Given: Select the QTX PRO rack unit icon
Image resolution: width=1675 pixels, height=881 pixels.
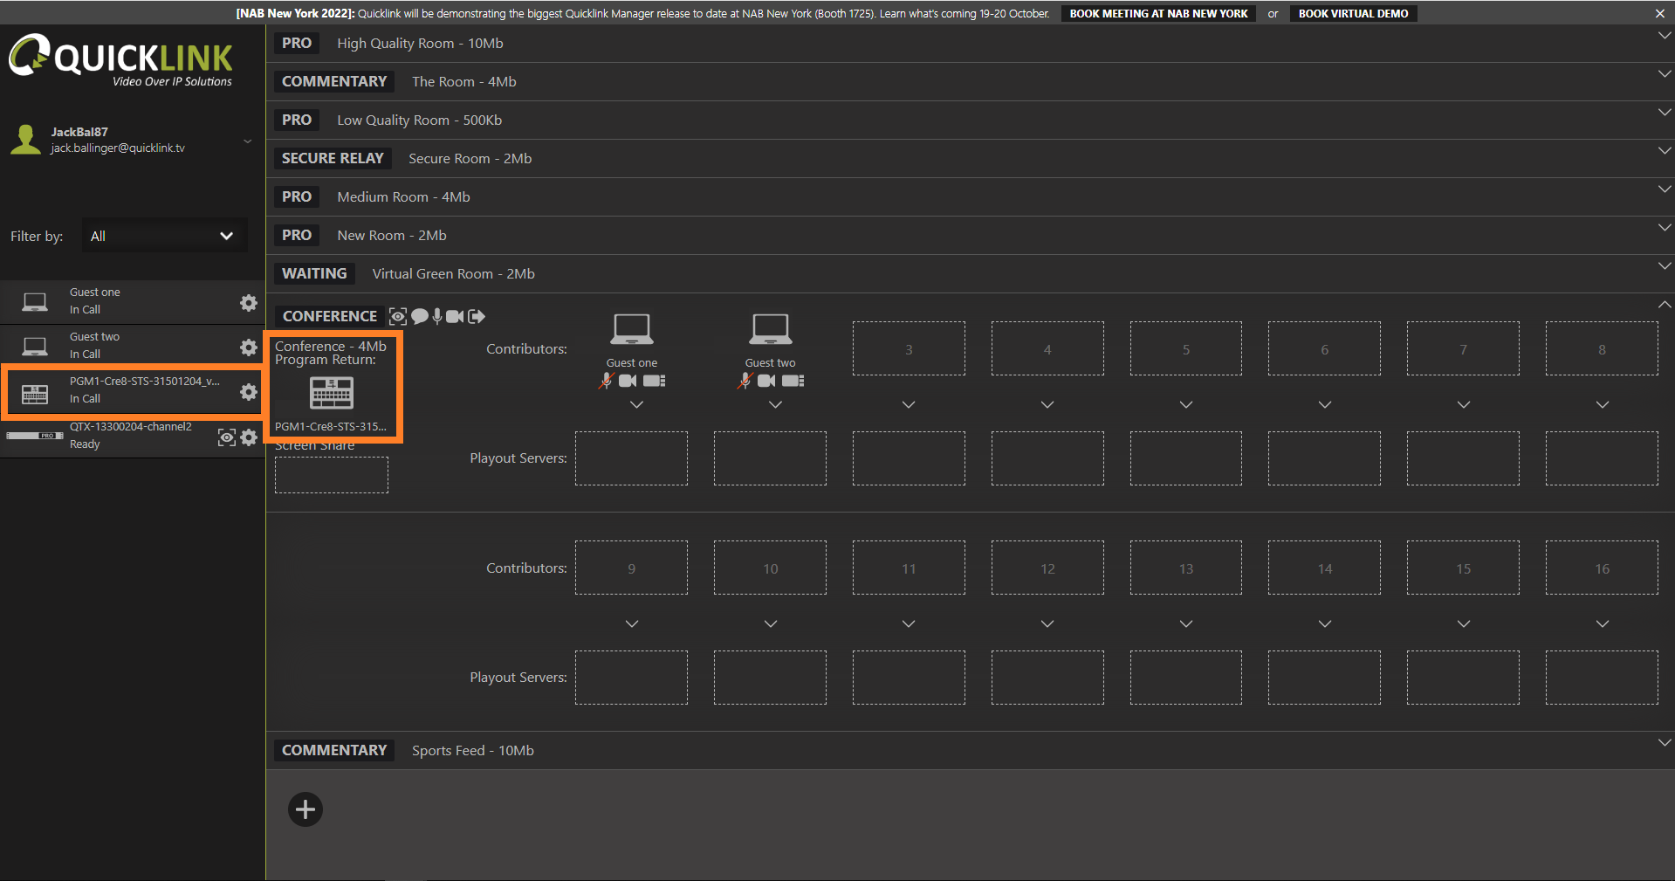Looking at the screenshot, I should 35,435.
